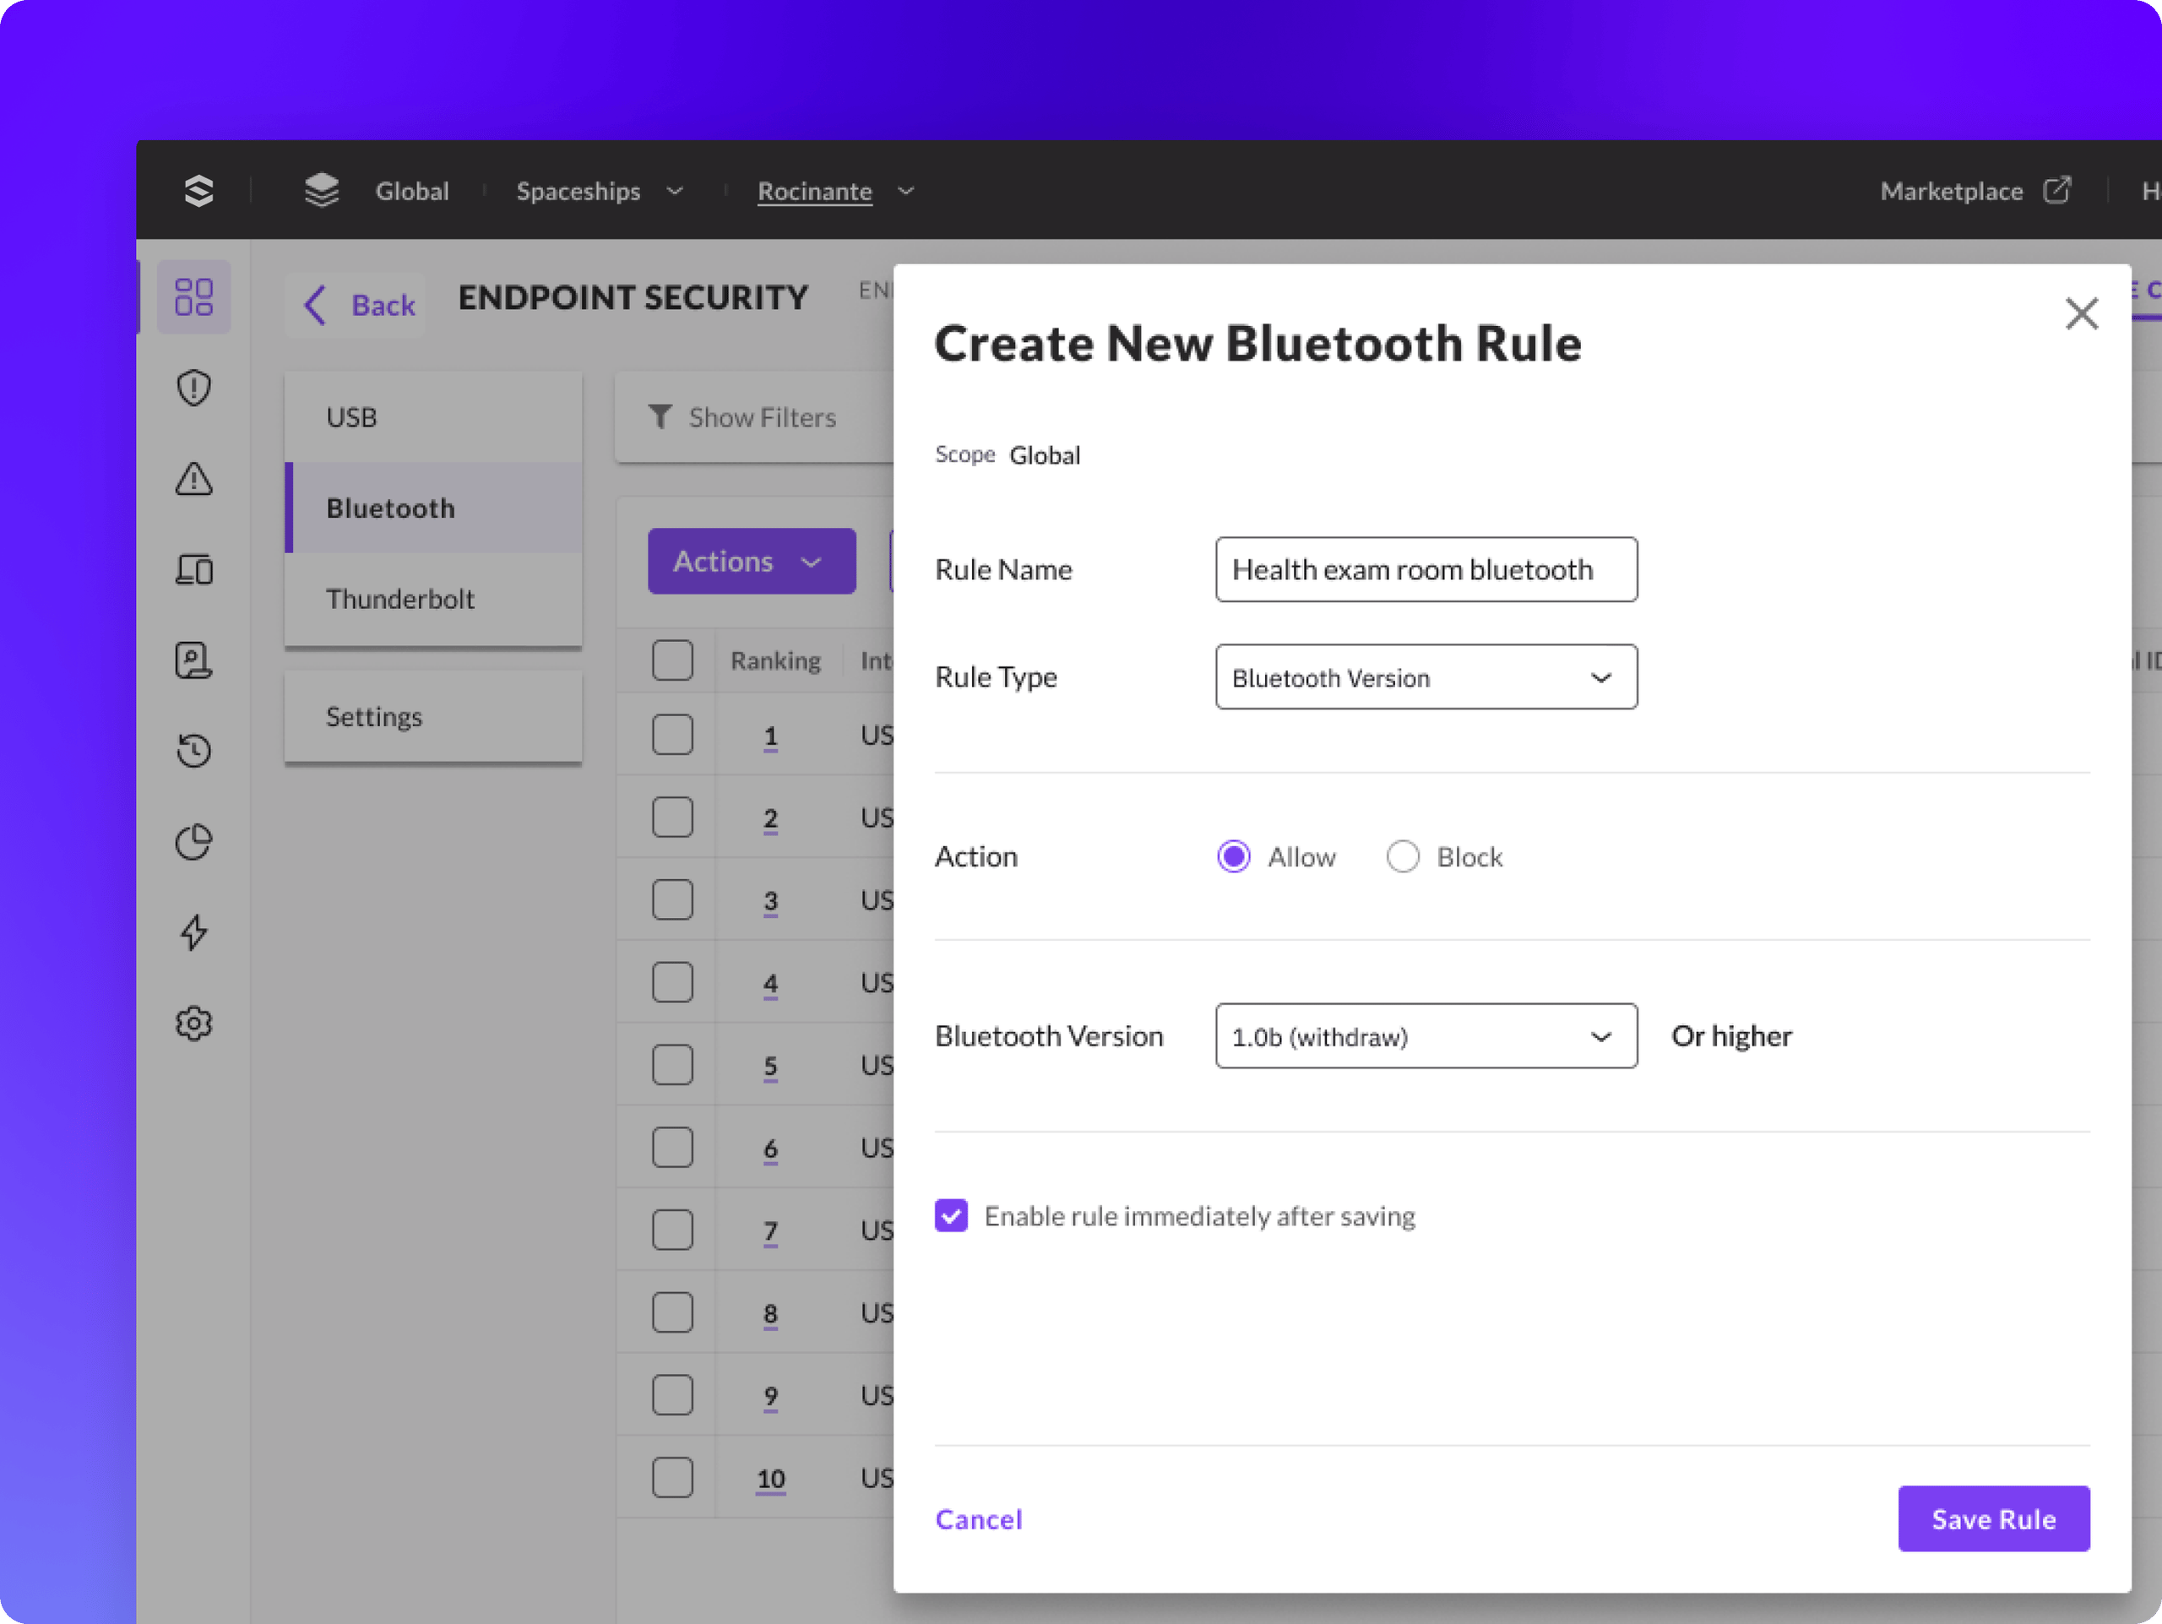Click the Marketplace link
The height and width of the screenshot is (1624, 2162).
(1951, 191)
